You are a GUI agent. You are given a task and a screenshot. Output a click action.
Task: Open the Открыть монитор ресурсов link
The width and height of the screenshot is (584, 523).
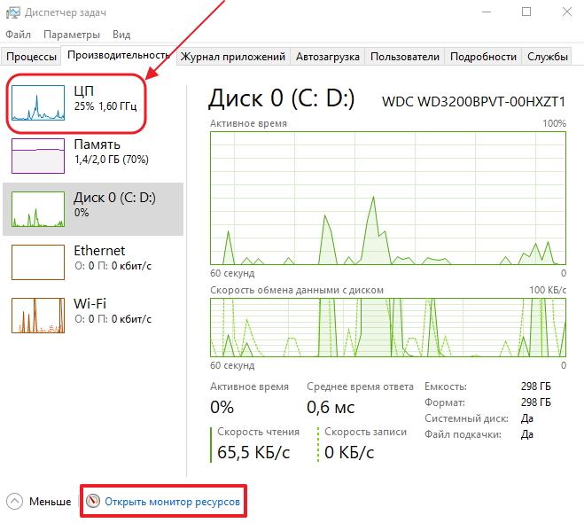click(x=172, y=502)
